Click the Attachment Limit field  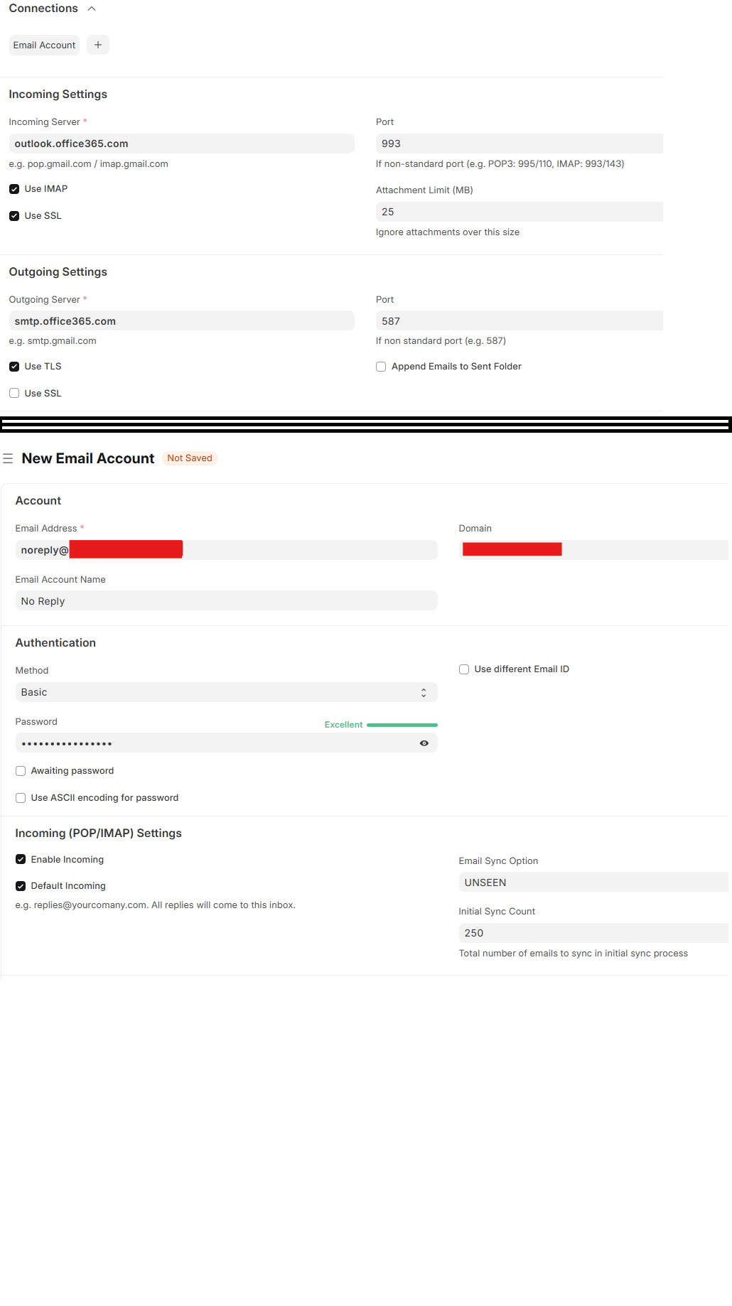pos(519,212)
